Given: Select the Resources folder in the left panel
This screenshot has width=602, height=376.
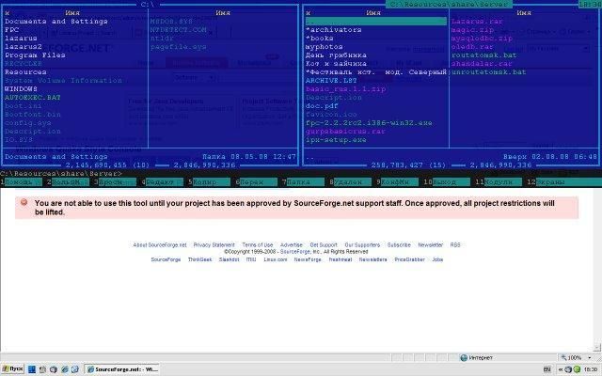Looking at the screenshot, I should pyautogui.click(x=25, y=72).
